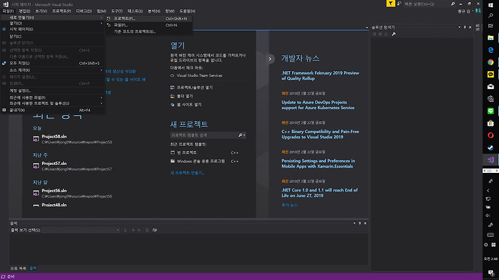Click the quick launch search box

click(426, 4)
